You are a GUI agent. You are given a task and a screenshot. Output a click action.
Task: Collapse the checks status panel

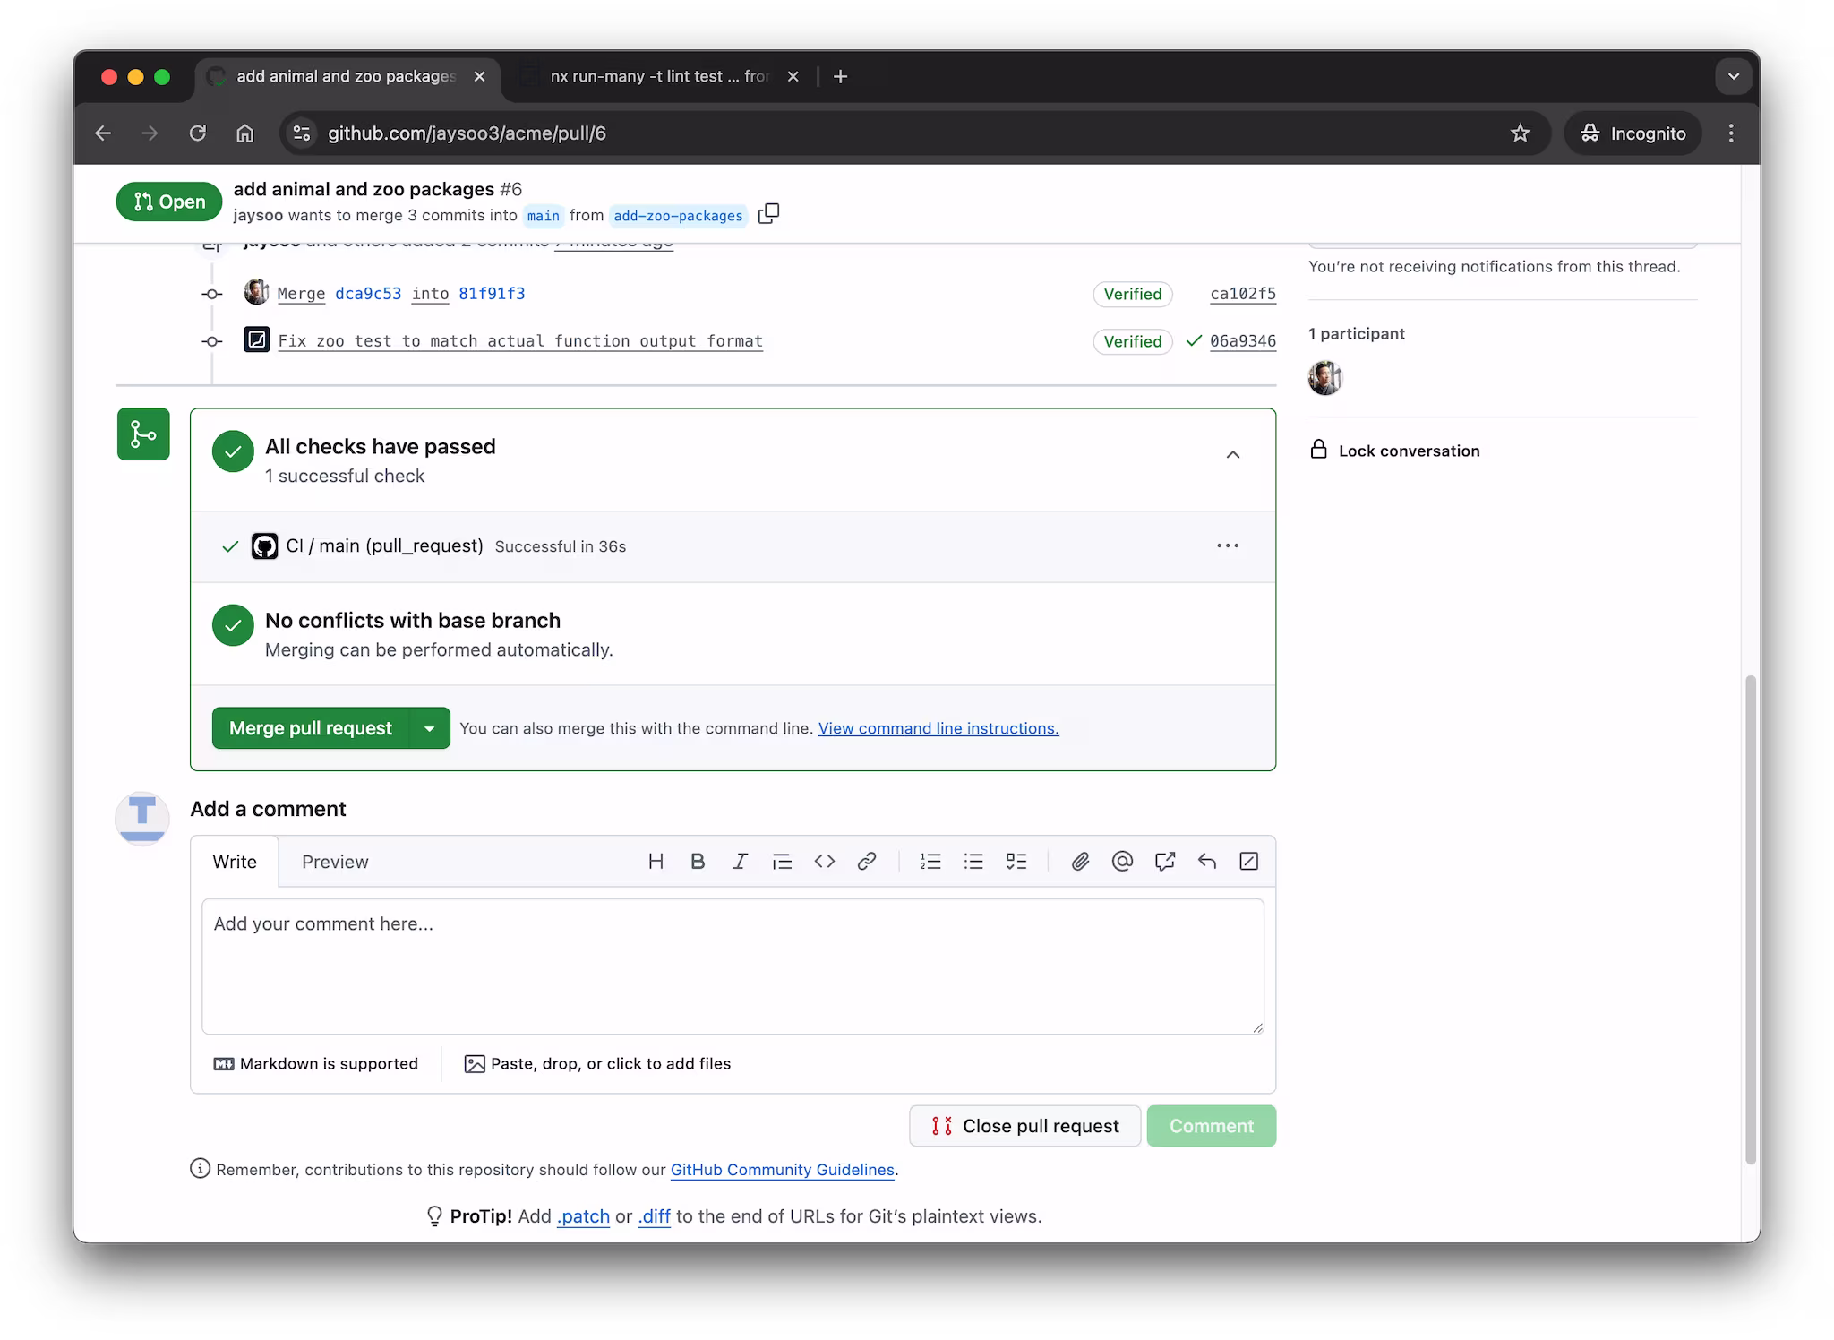pyautogui.click(x=1233, y=454)
